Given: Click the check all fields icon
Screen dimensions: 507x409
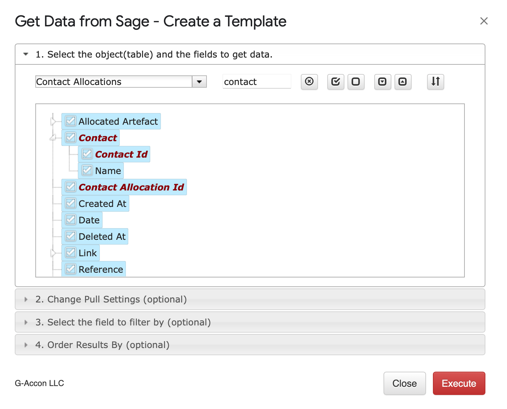Looking at the screenshot, I should pyautogui.click(x=335, y=82).
